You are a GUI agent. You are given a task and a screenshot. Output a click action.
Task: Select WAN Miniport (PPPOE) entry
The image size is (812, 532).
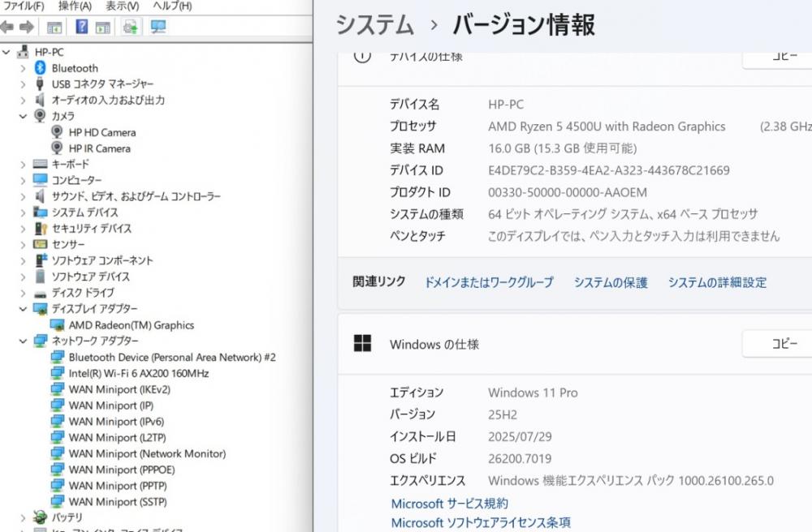(122, 470)
